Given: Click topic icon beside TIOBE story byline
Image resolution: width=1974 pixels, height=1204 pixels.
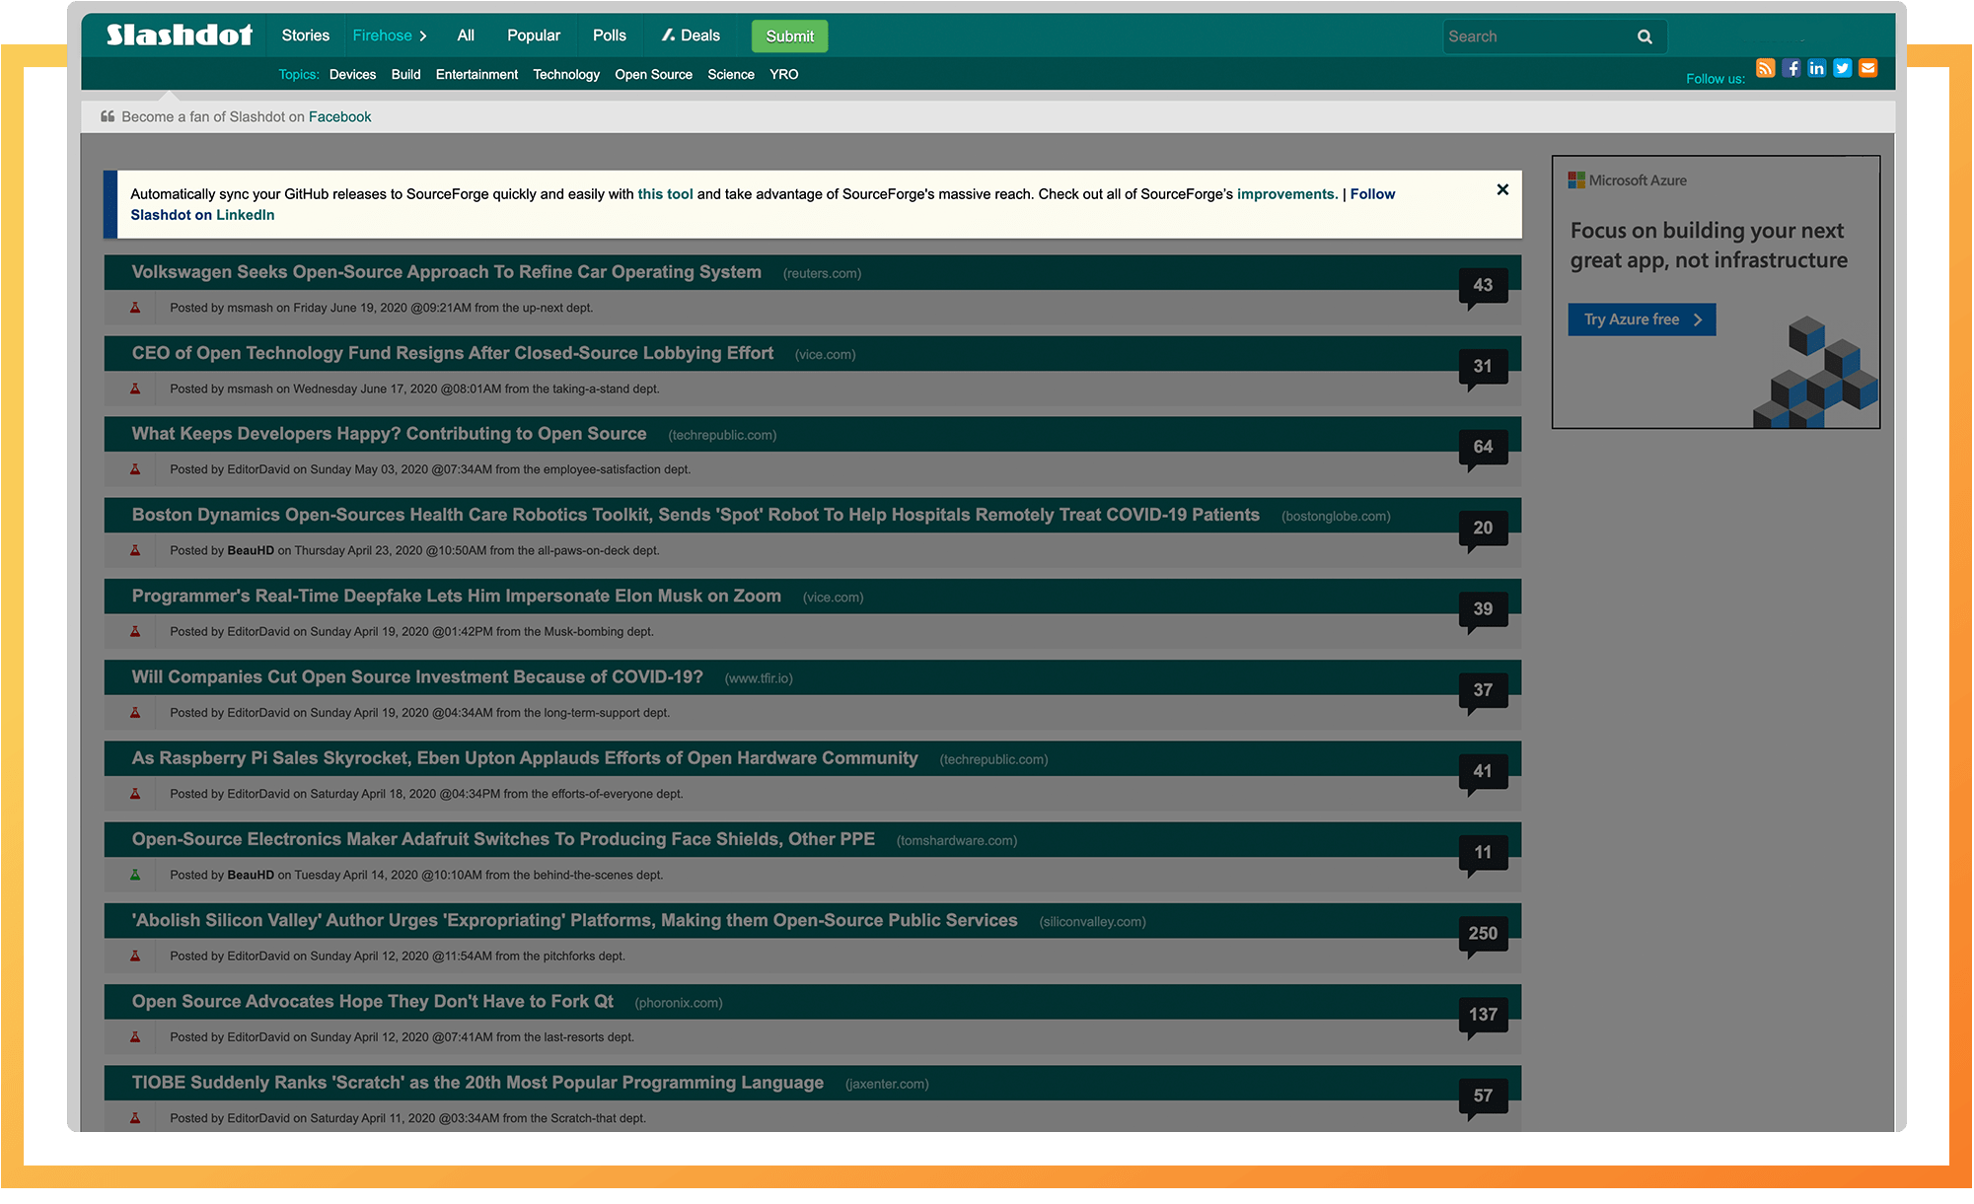Looking at the screenshot, I should [135, 1118].
